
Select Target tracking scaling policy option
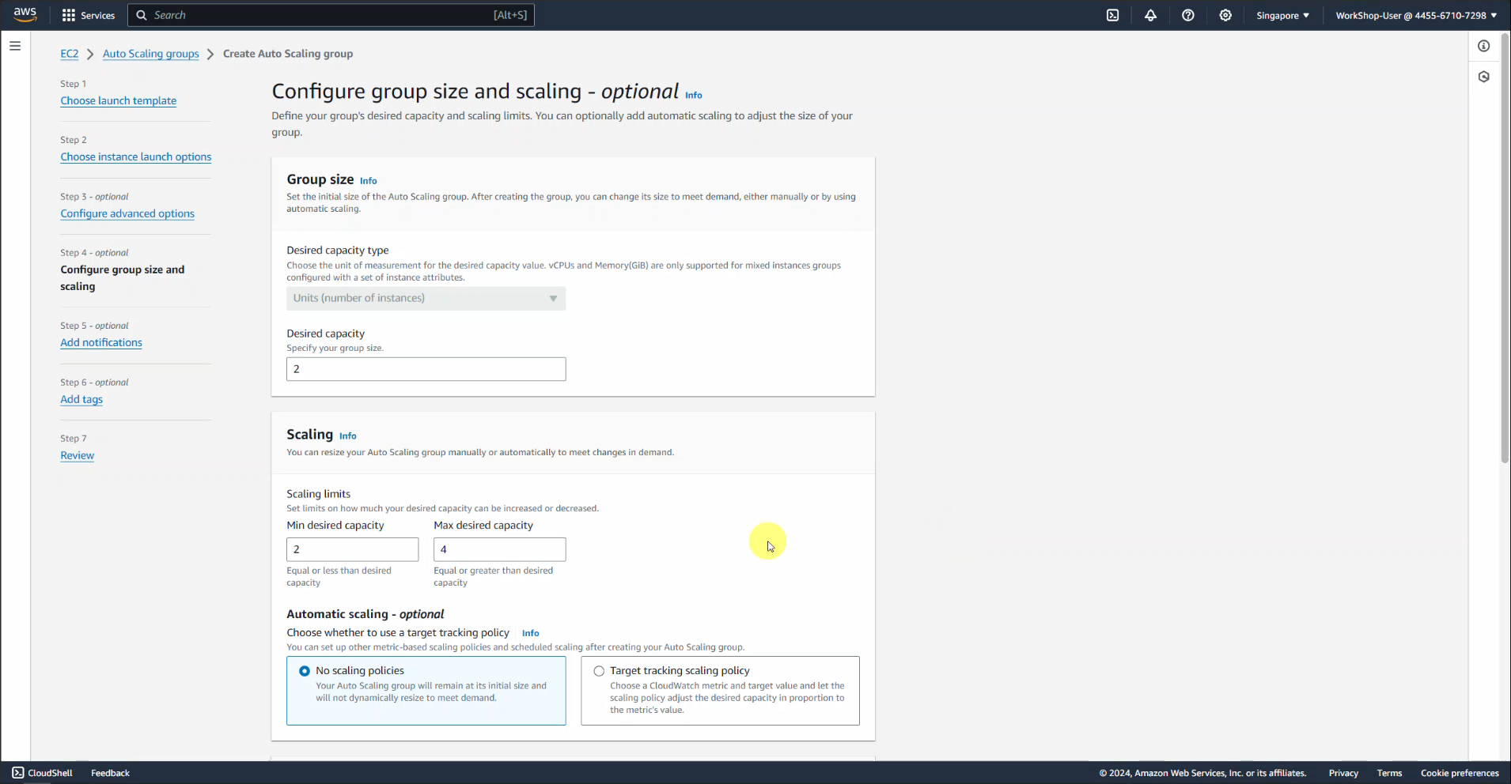tap(599, 671)
